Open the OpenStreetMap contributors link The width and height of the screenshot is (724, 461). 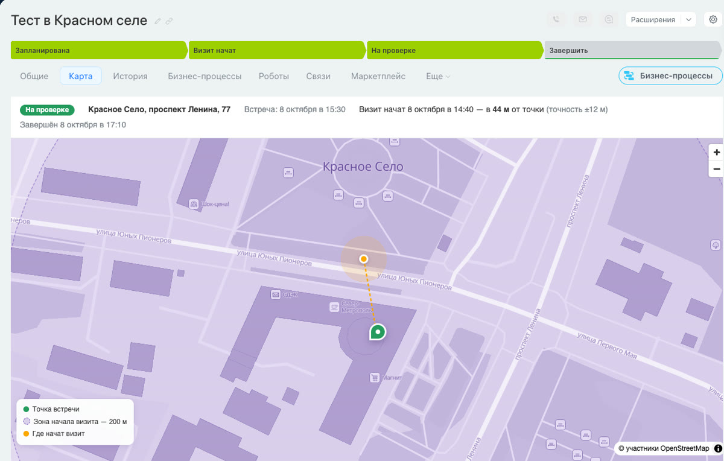pyautogui.click(x=664, y=448)
